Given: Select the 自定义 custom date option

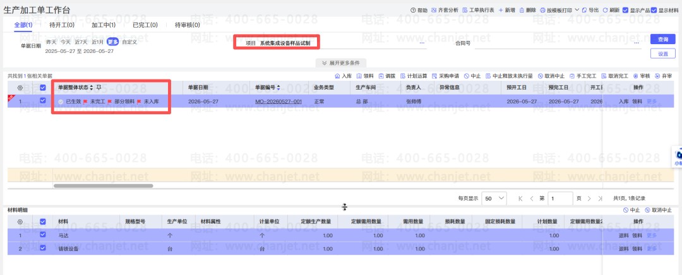Looking at the screenshot, I should [129, 42].
